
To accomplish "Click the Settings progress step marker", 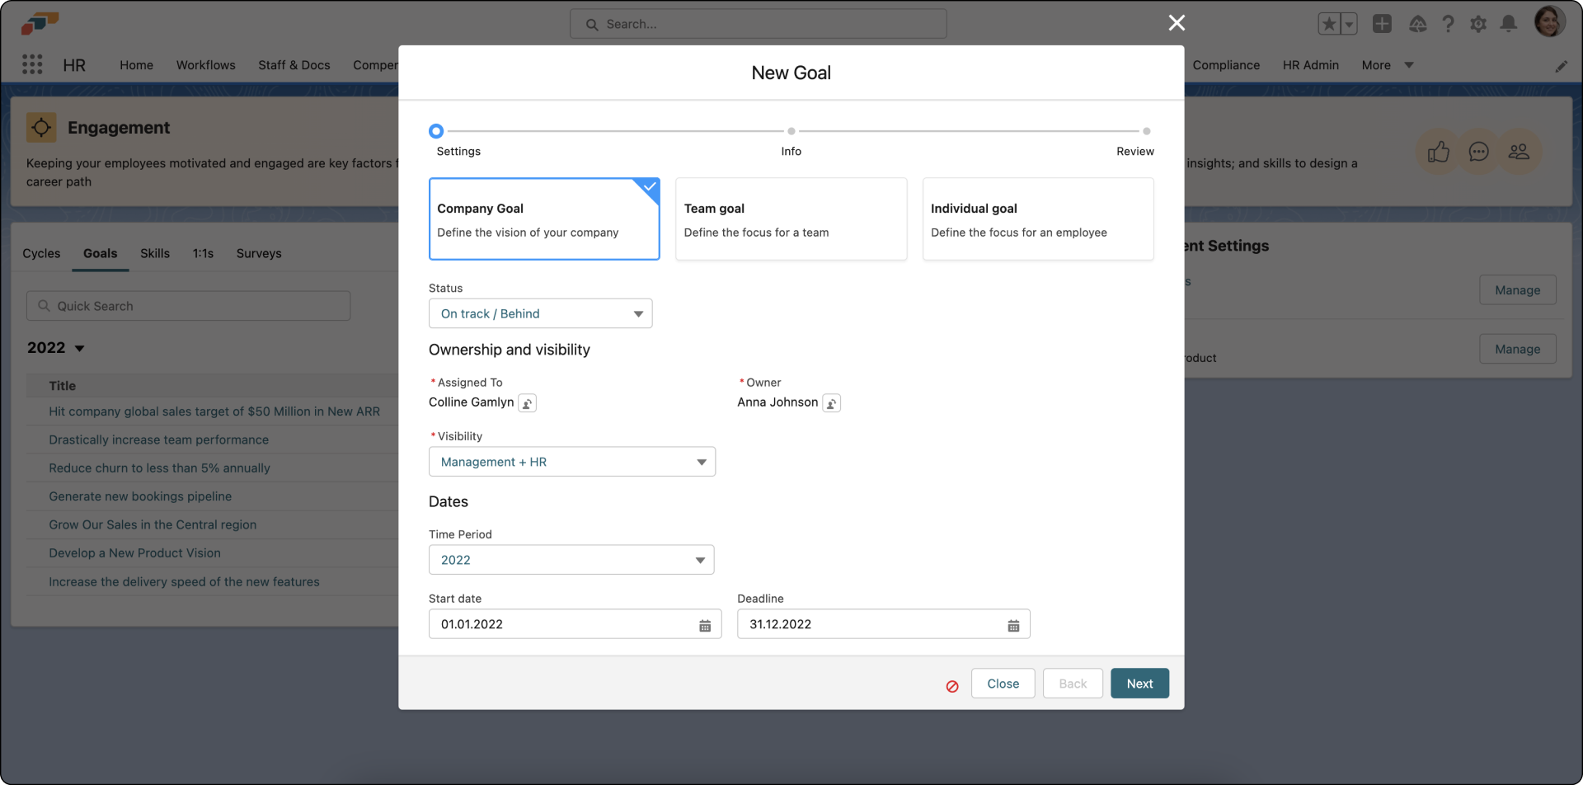I will click(x=436, y=130).
